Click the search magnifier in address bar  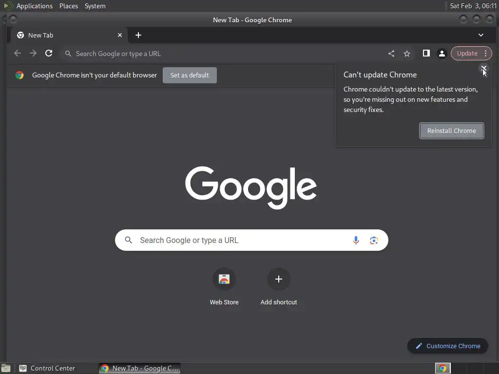[68, 54]
